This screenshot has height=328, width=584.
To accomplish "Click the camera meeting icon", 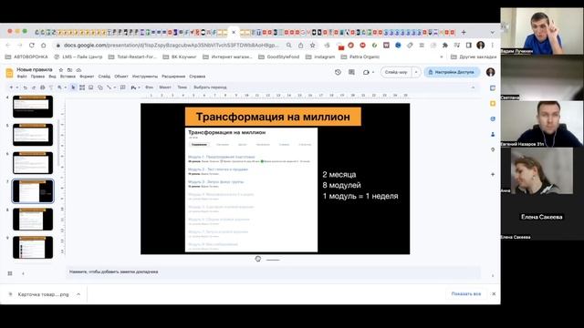I will point(366,72).
